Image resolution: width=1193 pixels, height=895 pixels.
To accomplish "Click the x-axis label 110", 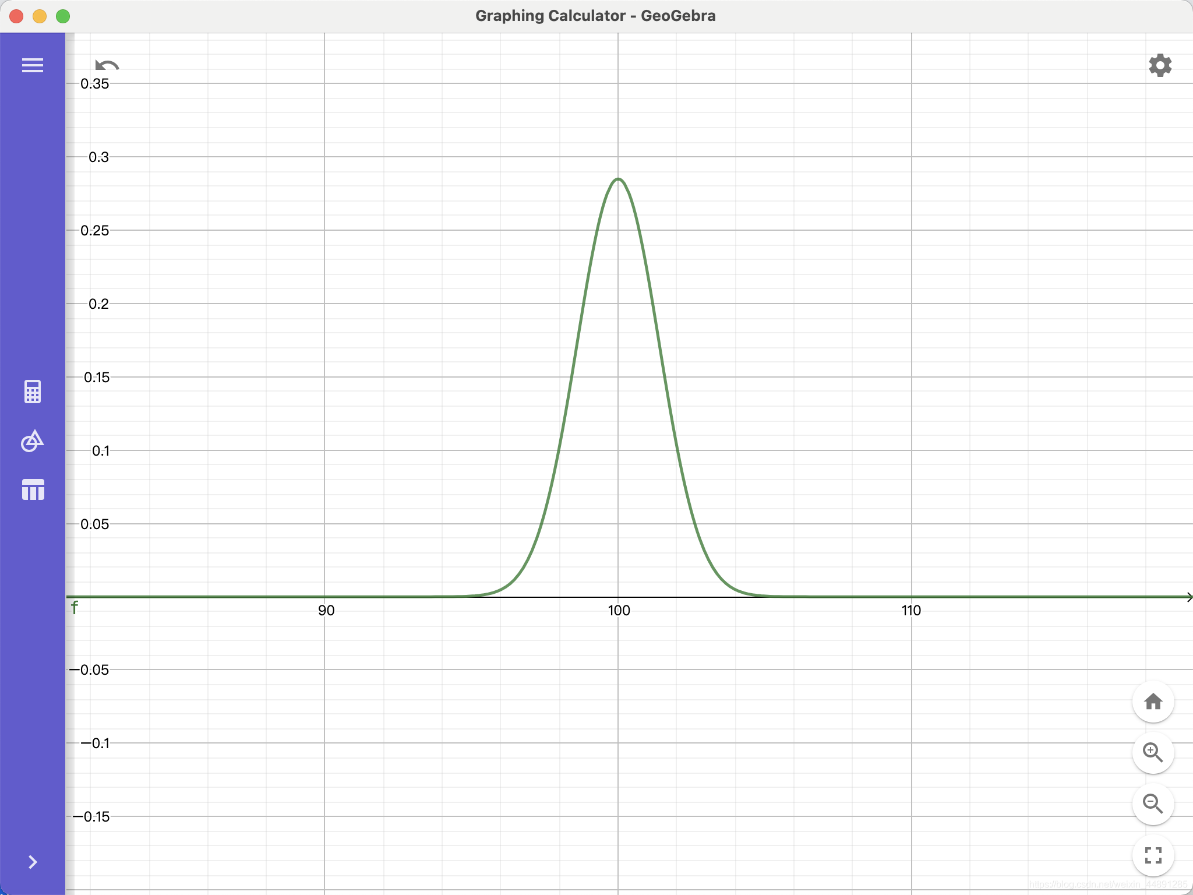I will pos(911,611).
